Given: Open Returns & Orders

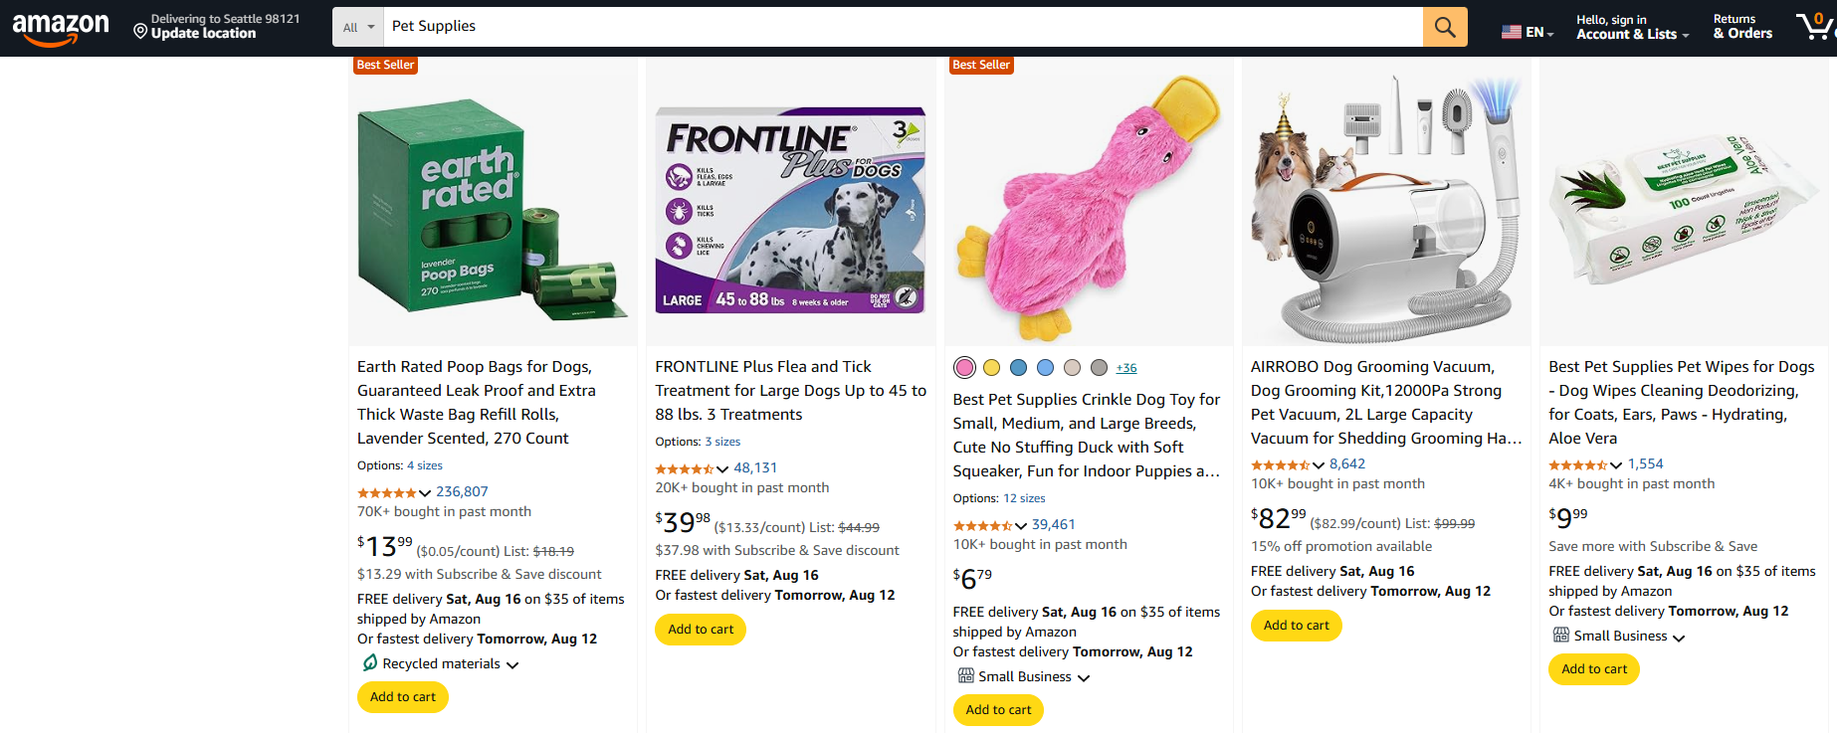Looking at the screenshot, I should coord(1741,27).
